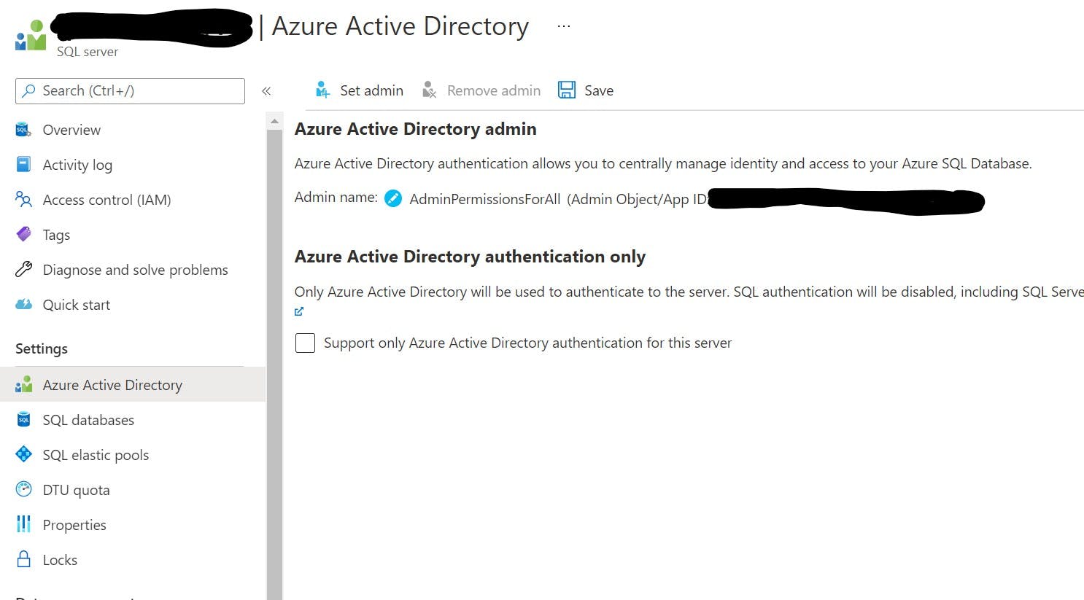Click the Save floppy disk icon
The width and height of the screenshot is (1084, 600).
567,90
